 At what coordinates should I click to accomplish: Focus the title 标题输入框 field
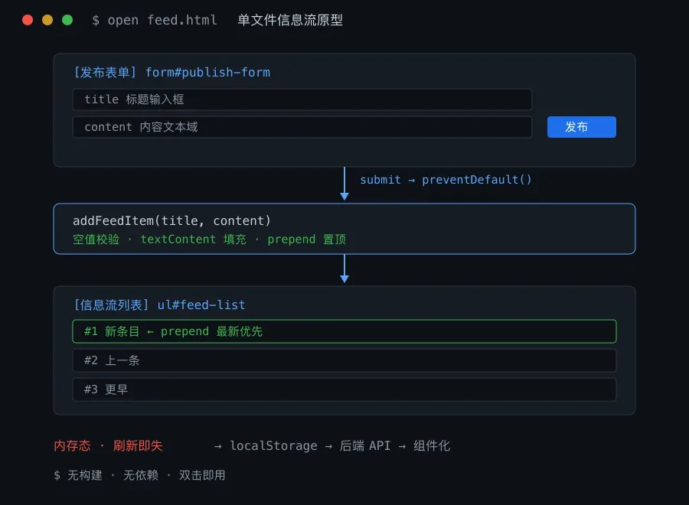(302, 99)
